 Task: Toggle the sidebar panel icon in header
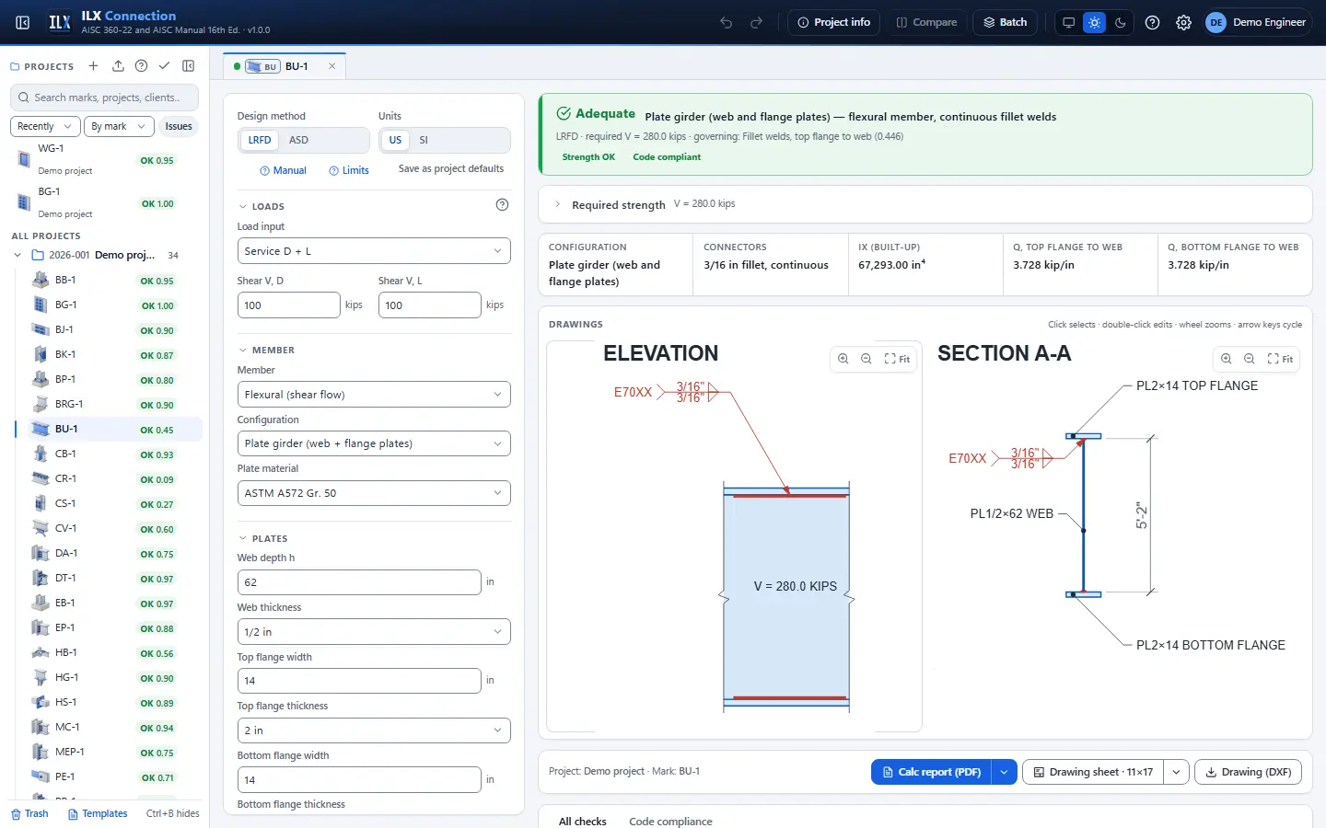click(x=23, y=22)
